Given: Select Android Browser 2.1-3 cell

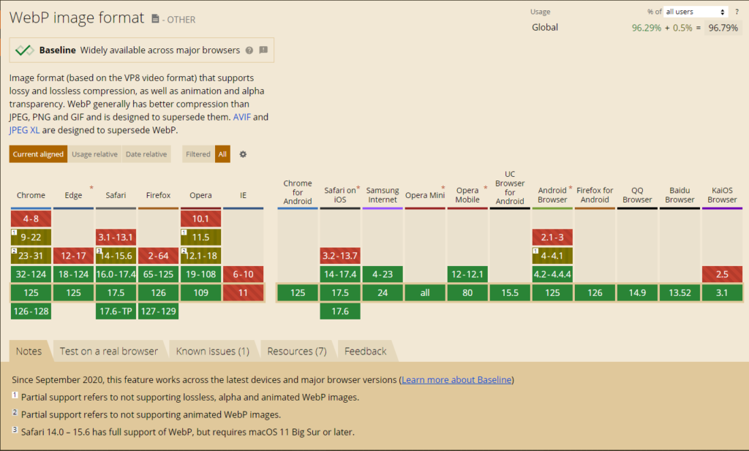Looking at the screenshot, I should click(x=552, y=237).
